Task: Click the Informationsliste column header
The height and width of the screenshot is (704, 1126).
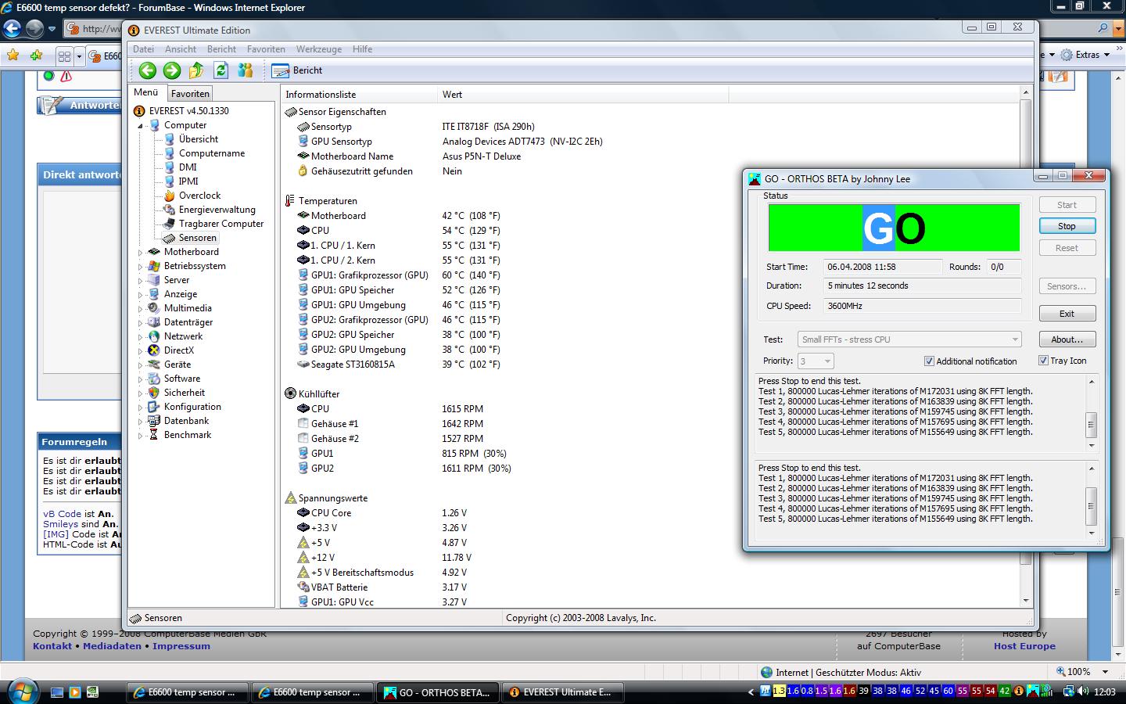Action: [359, 95]
